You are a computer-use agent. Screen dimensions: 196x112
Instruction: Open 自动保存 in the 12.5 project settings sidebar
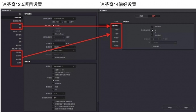19,56
